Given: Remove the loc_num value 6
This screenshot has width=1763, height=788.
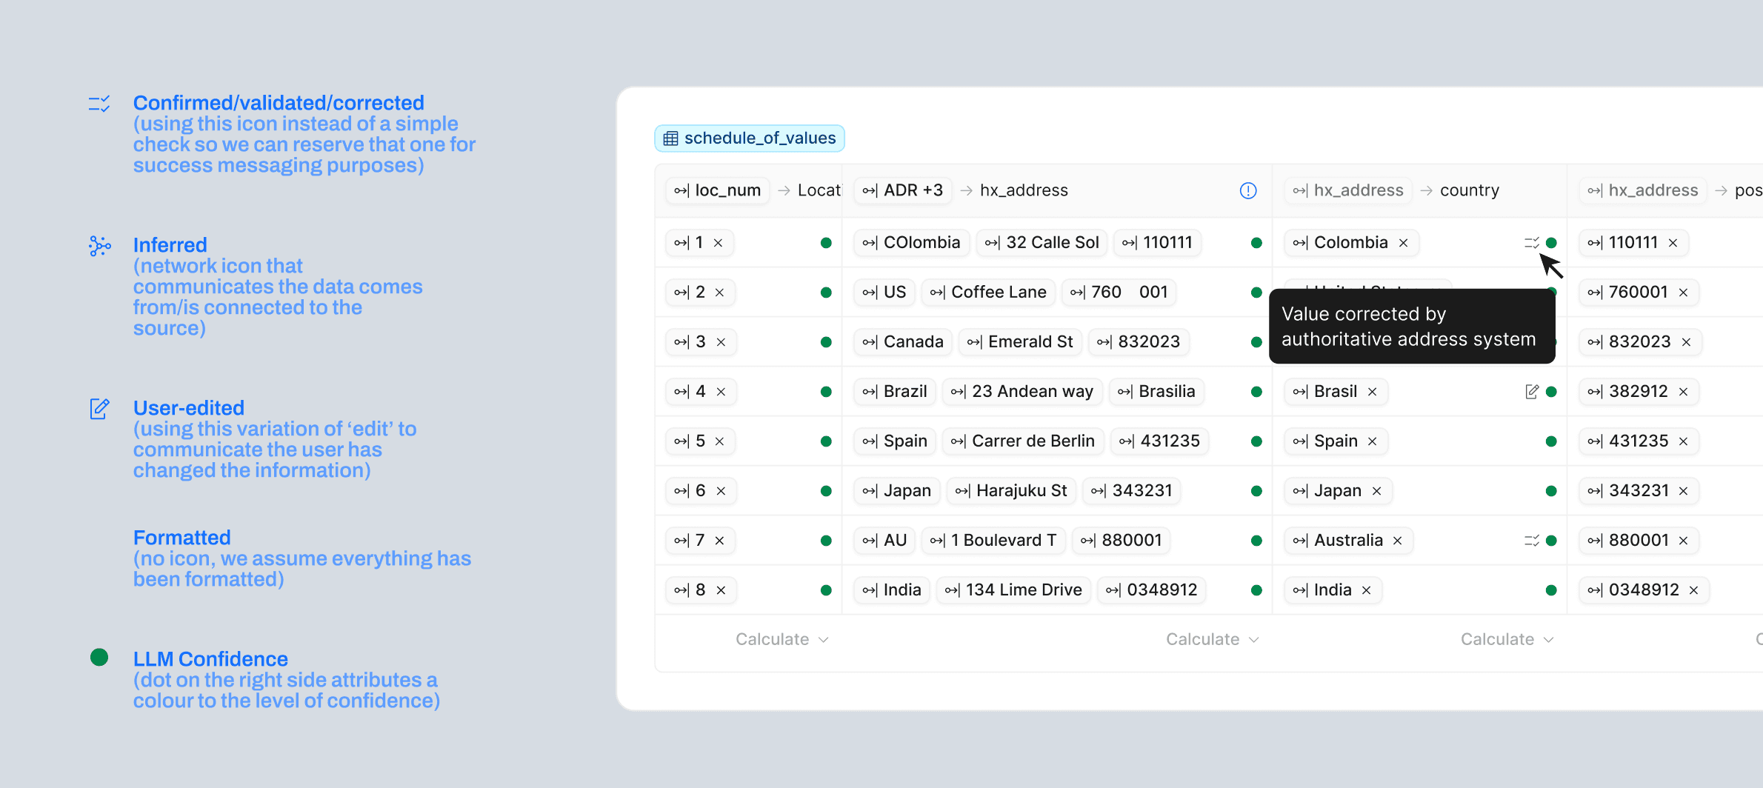Looking at the screenshot, I should click(721, 491).
